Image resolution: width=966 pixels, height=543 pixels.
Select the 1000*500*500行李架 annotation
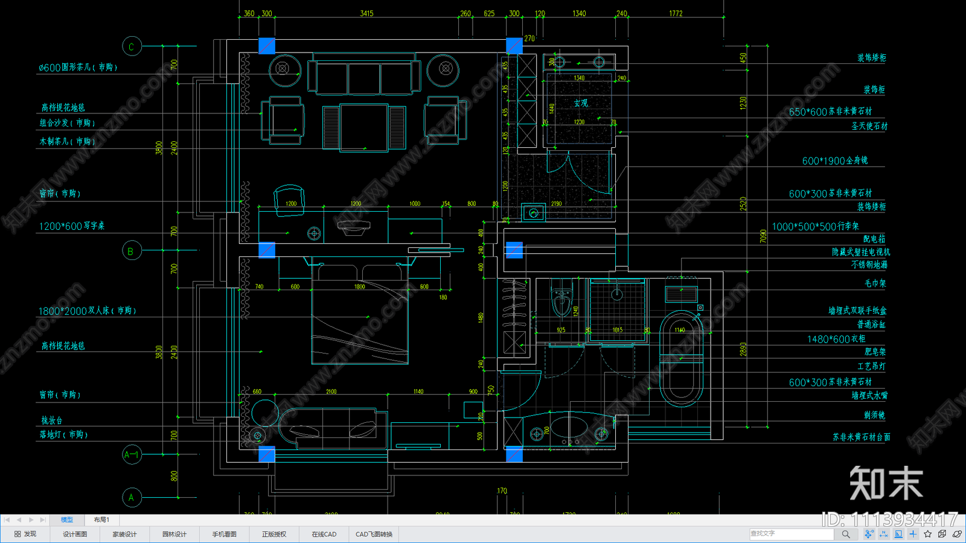pyautogui.click(x=815, y=227)
